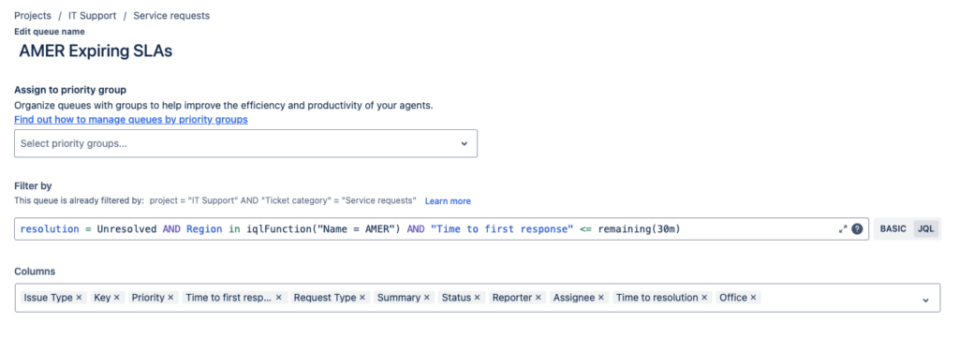Screen dimensions: 959x337
Task: Expand the Columns dropdown chevron
Action: (925, 300)
